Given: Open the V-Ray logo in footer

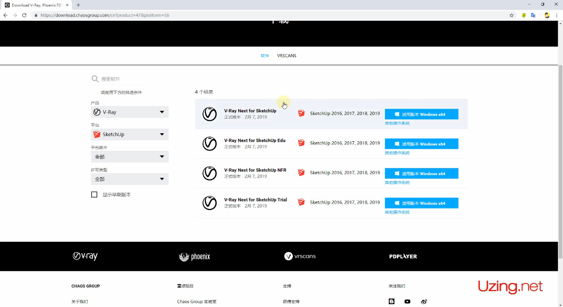Looking at the screenshot, I should tap(85, 256).
